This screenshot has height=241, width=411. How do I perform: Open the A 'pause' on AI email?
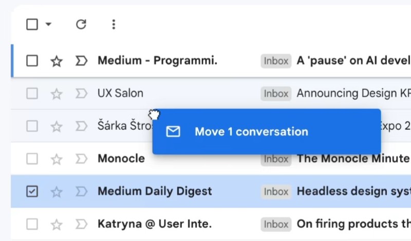click(x=353, y=61)
